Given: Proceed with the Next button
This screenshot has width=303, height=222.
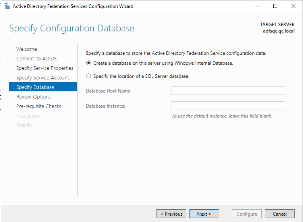Looking at the screenshot, I should (204, 214).
